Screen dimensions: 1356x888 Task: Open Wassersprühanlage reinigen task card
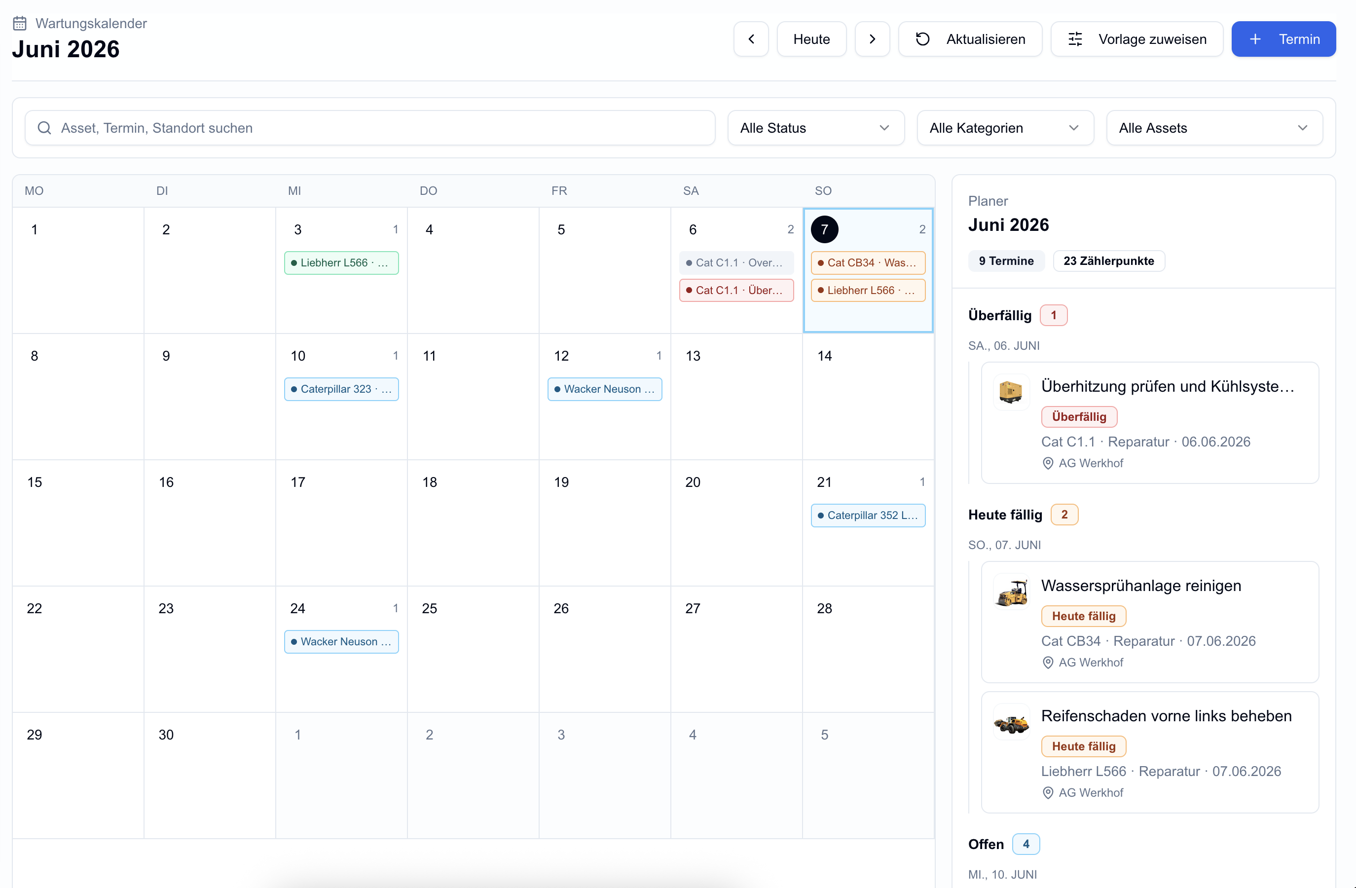[1150, 623]
